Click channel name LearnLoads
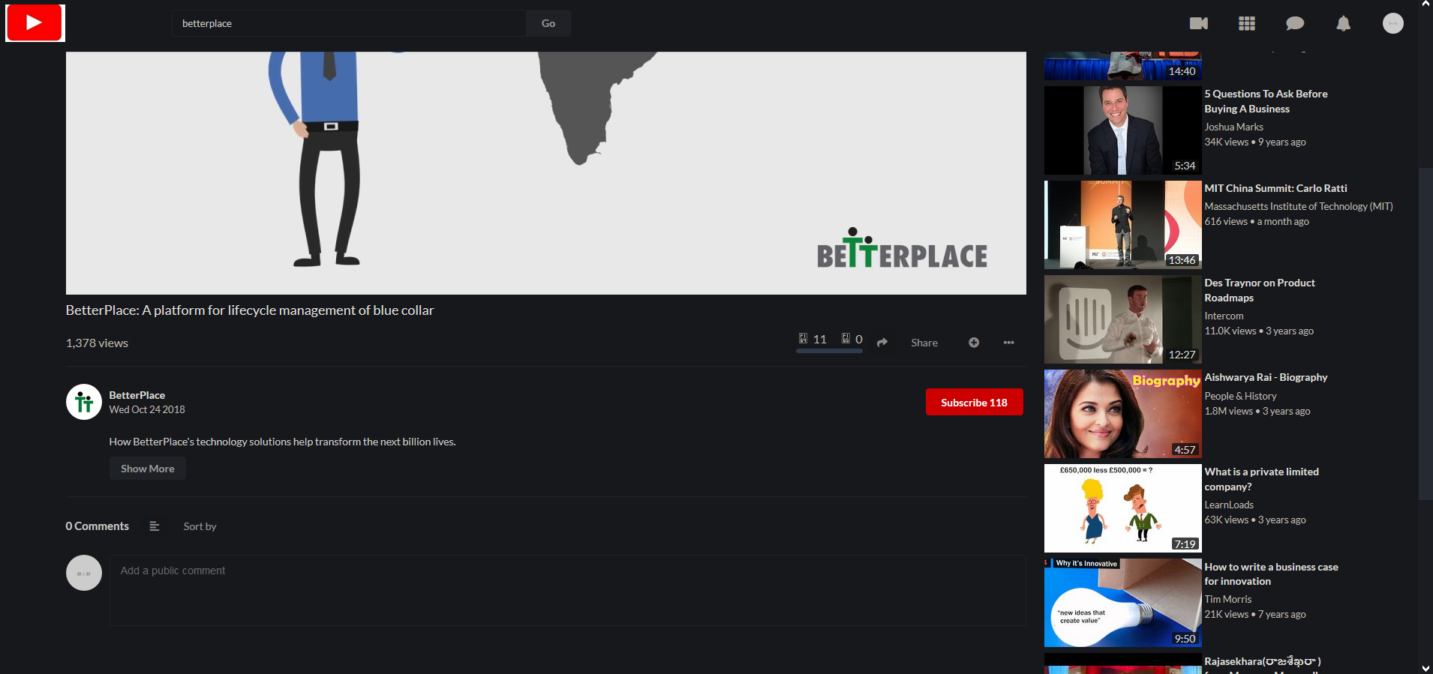The width and height of the screenshot is (1433, 674). pyautogui.click(x=1229, y=505)
